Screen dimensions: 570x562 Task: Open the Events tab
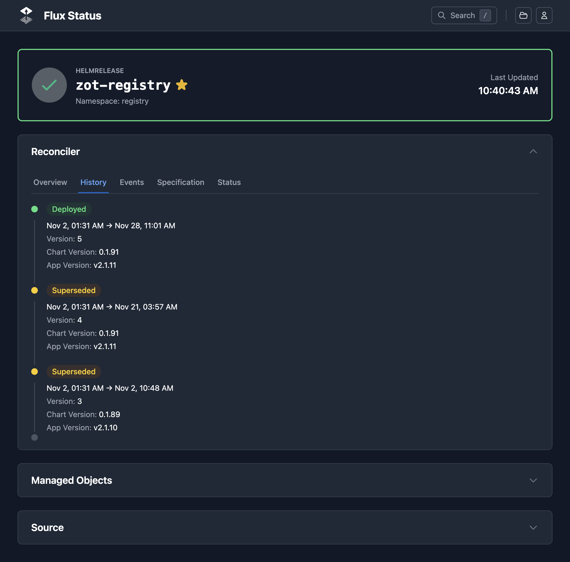pos(132,182)
